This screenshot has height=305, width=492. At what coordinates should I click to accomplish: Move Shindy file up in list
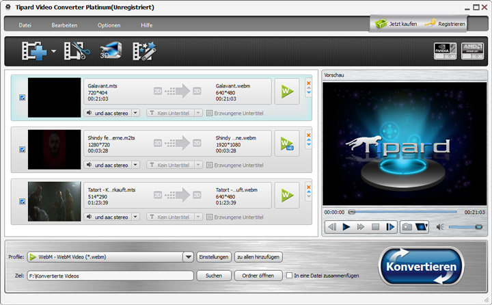click(308, 140)
